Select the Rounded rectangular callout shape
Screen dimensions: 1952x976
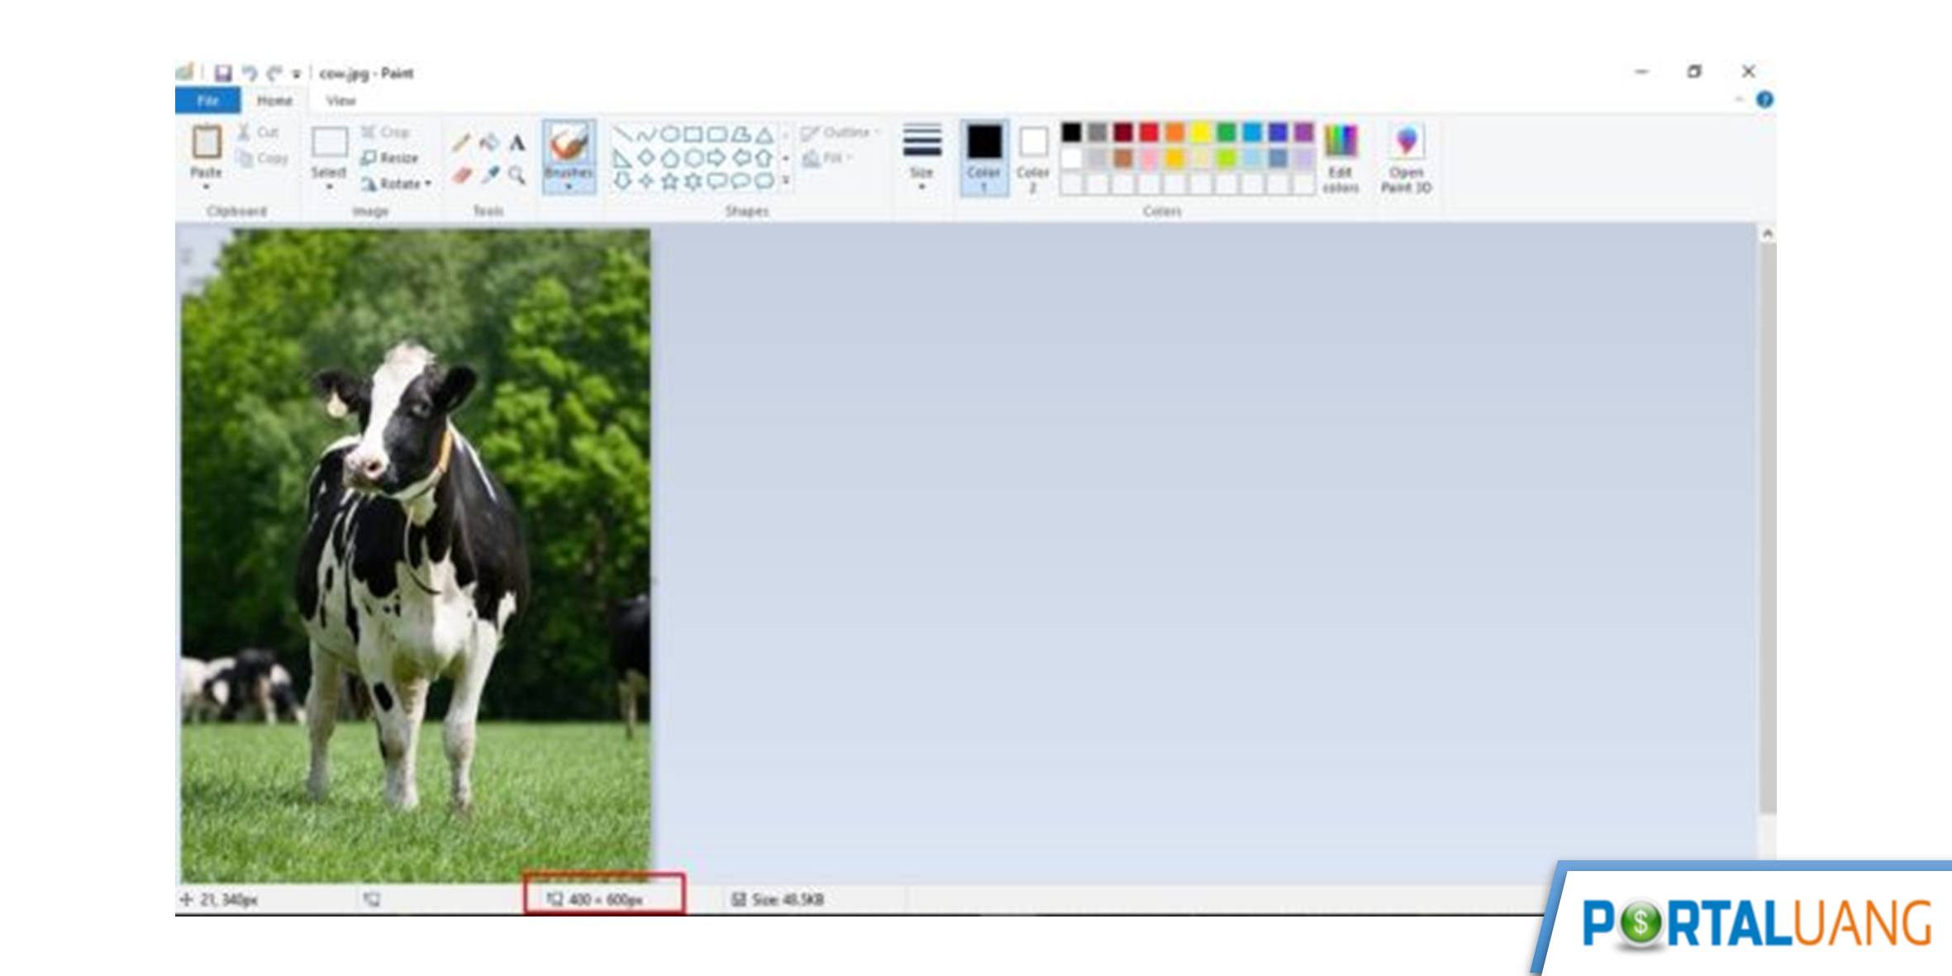coord(717,180)
